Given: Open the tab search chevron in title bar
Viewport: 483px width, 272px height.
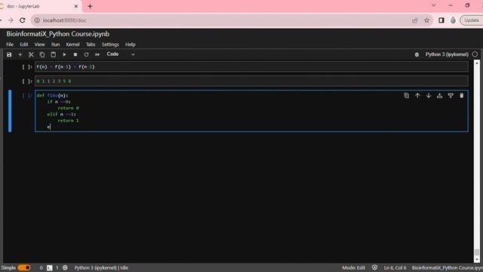Looking at the screenshot, I should pyautogui.click(x=433, y=5).
